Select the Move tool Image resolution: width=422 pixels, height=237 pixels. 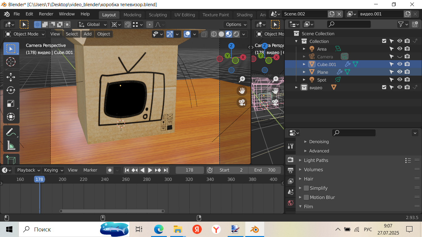[11, 77]
